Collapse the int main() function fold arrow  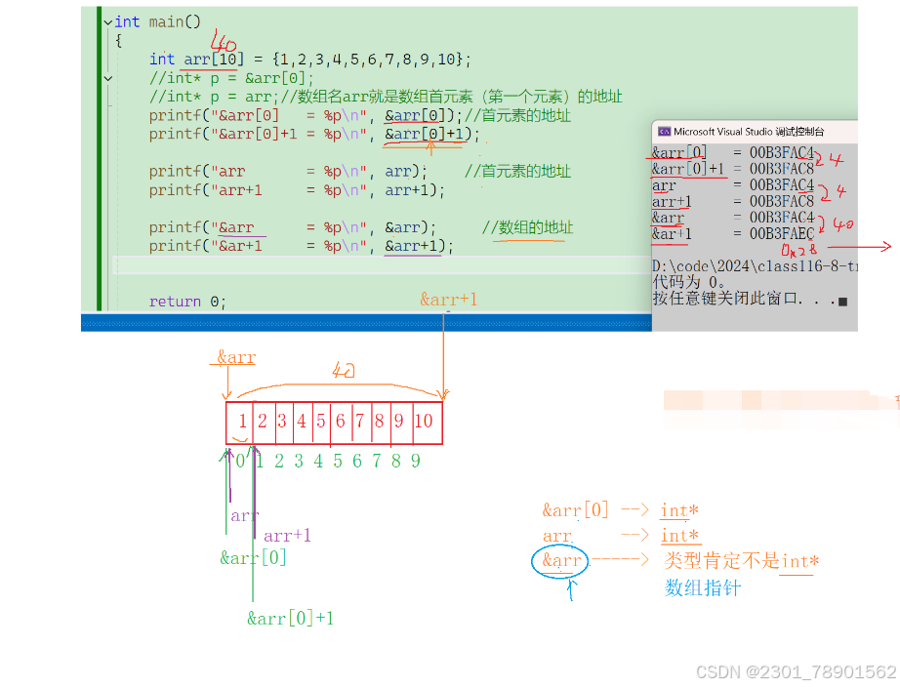coord(108,22)
